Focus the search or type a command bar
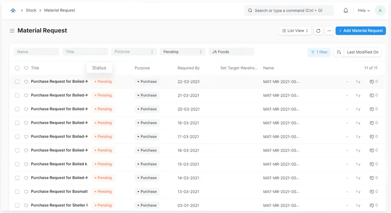This screenshot has height=213, width=391. coord(289,10)
